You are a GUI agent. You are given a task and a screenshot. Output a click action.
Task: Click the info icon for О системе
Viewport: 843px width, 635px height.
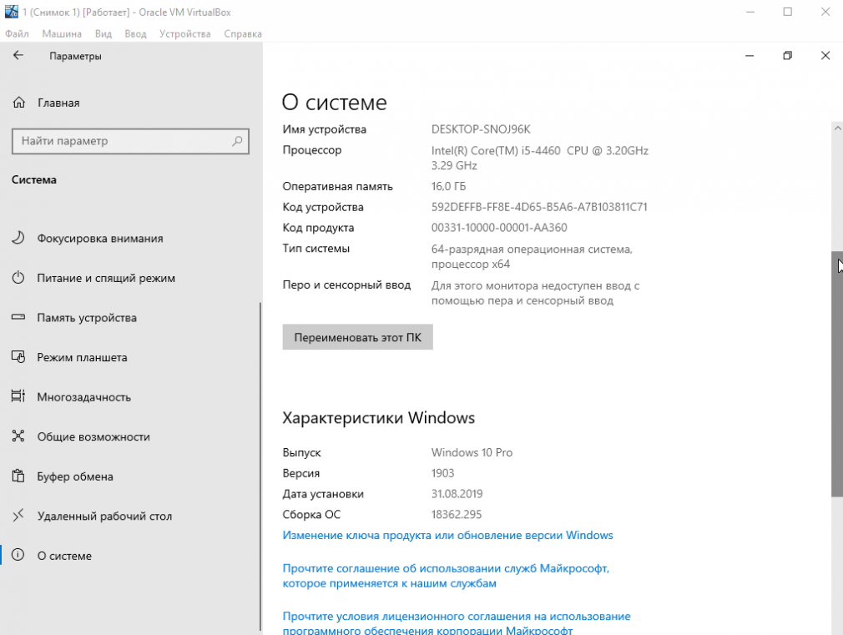coord(18,555)
